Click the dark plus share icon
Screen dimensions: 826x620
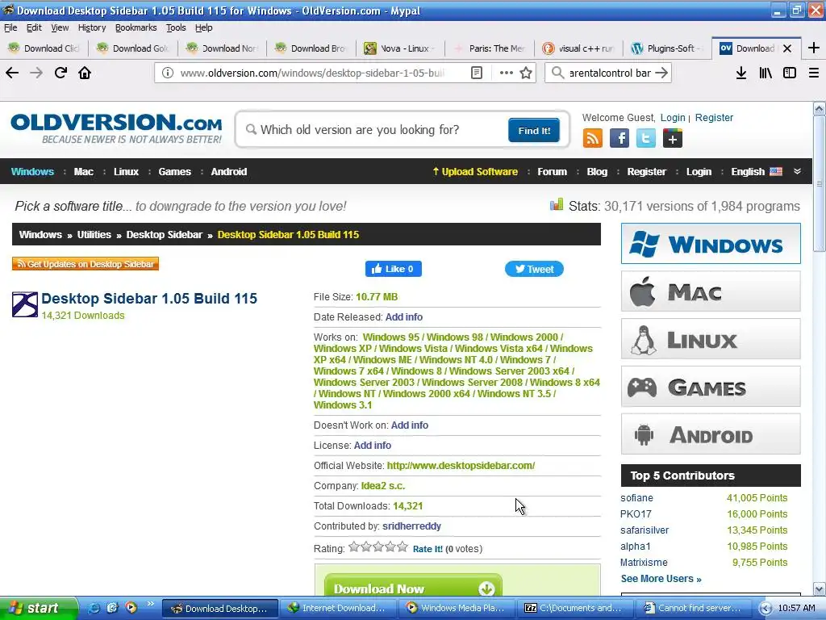click(x=672, y=138)
